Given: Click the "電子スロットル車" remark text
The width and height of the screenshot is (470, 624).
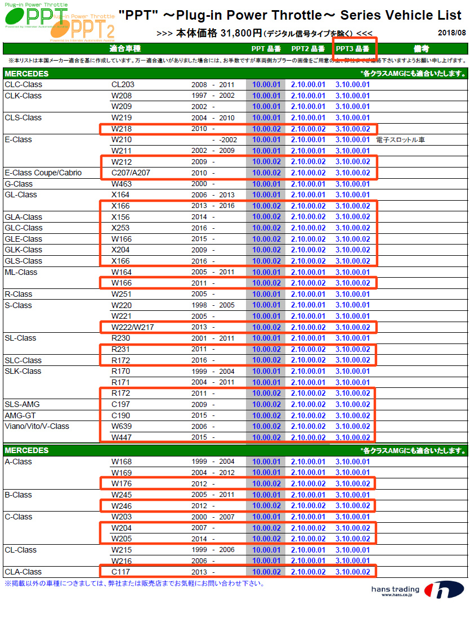Looking at the screenshot, I should pos(400,139).
